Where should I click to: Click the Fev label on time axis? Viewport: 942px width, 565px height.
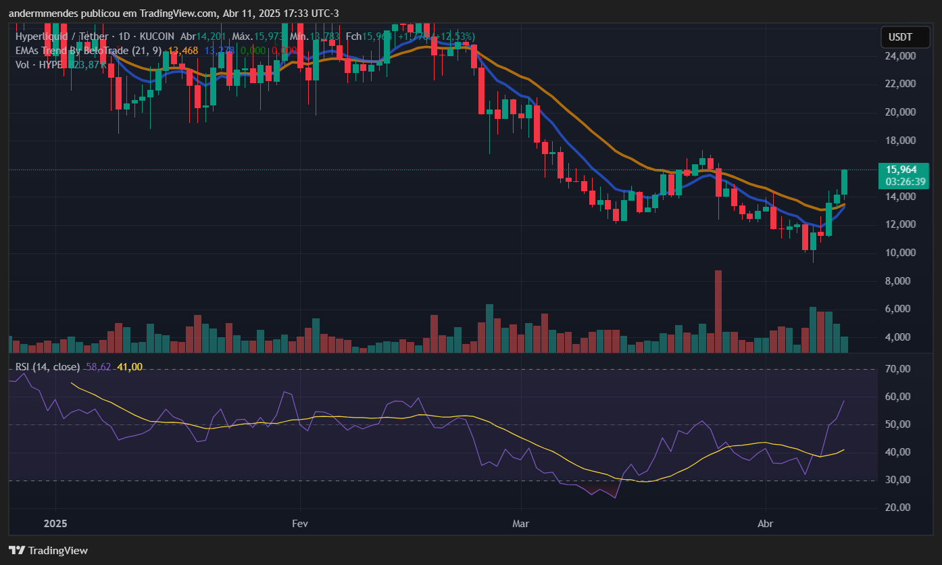tap(299, 524)
